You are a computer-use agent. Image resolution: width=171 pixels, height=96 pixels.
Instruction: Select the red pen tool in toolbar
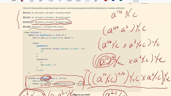22,1
